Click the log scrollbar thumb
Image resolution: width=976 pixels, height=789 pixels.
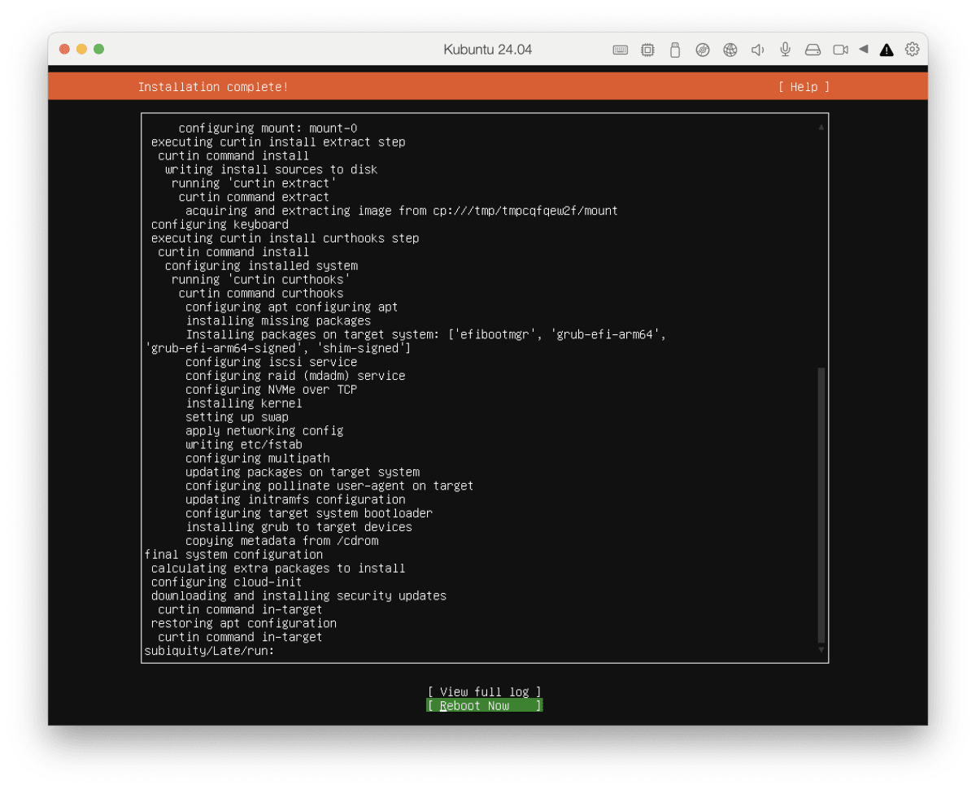point(821,505)
